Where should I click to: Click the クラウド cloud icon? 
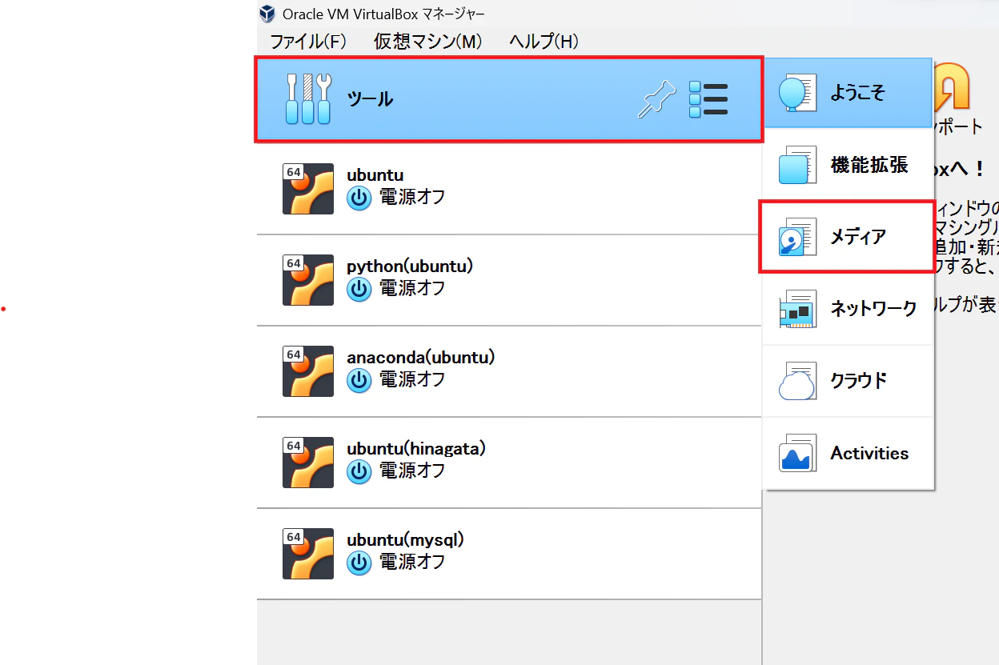click(797, 381)
